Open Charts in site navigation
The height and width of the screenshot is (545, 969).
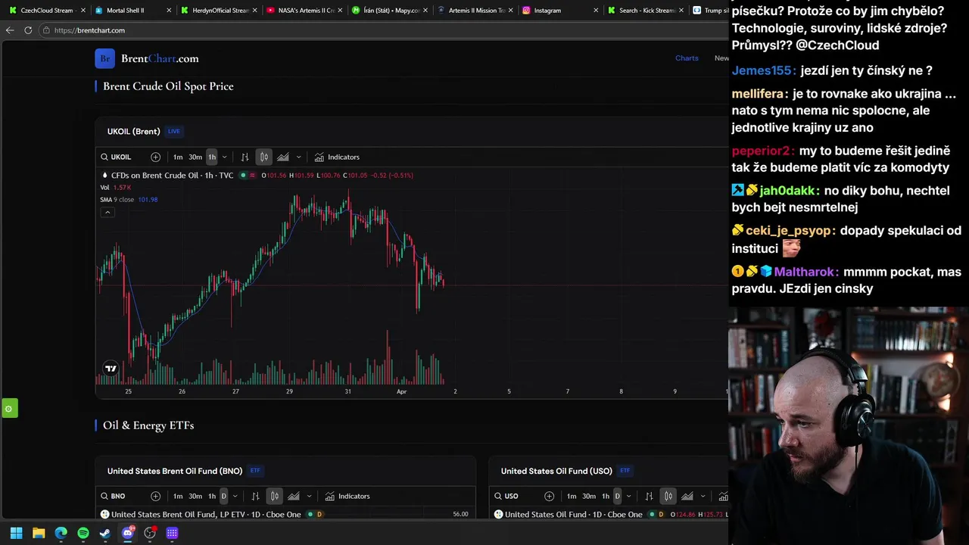point(687,58)
